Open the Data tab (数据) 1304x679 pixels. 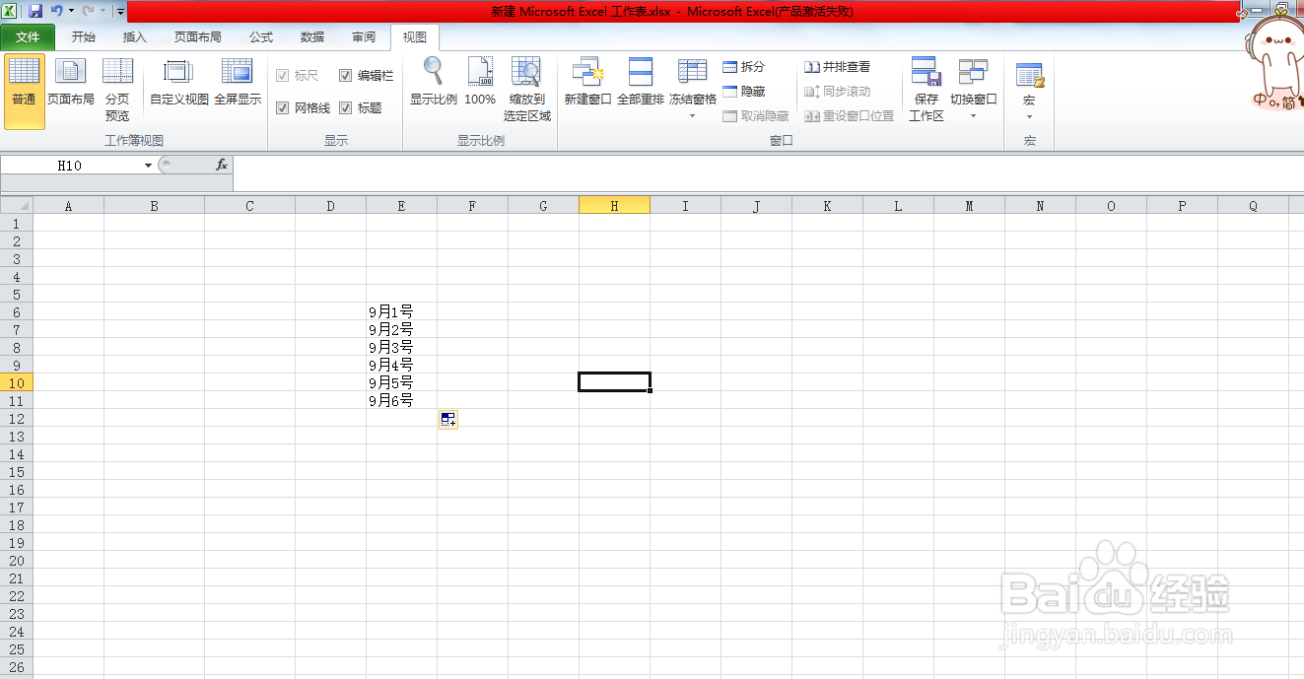click(312, 37)
